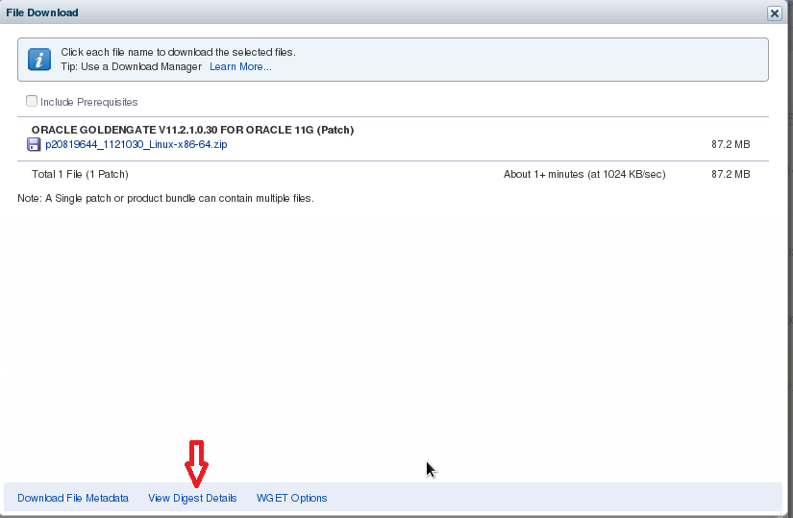Open the Learn More link
793x518 pixels.
tap(240, 66)
